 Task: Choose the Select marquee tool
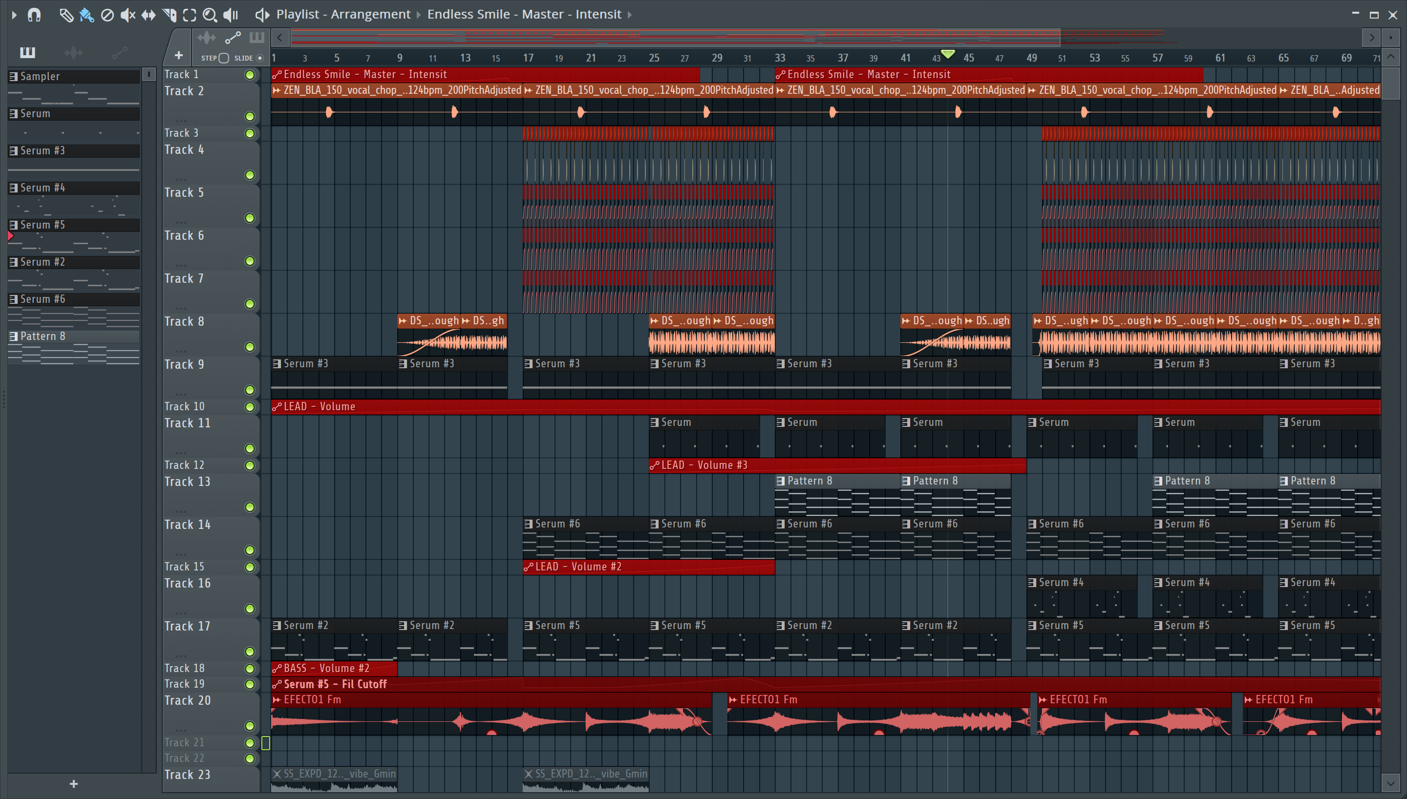tap(190, 15)
